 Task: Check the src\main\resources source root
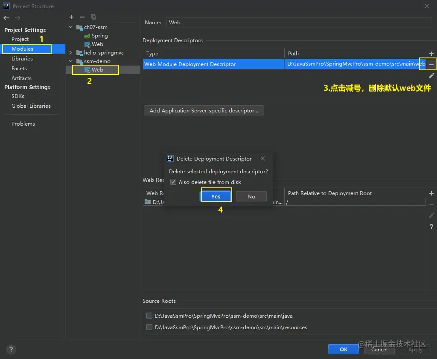[x=149, y=327]
